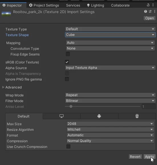Enable Use Crunch Compression

68,147
